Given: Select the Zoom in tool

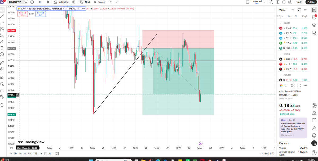Looking at the screenshot, I should pyautogui.click(x=2, y=69).
